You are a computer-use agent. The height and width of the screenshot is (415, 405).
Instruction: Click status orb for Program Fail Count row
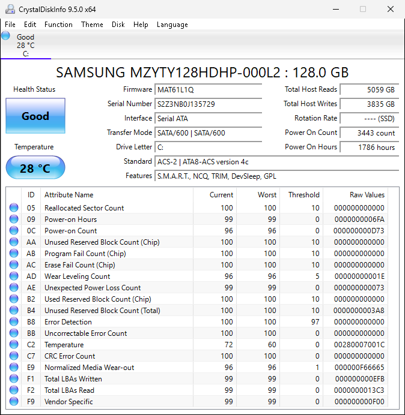coord(14,253)
